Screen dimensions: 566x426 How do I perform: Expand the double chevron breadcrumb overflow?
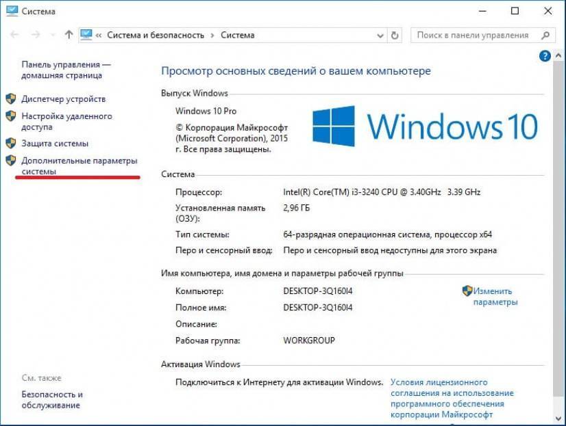tap(99, 36)
